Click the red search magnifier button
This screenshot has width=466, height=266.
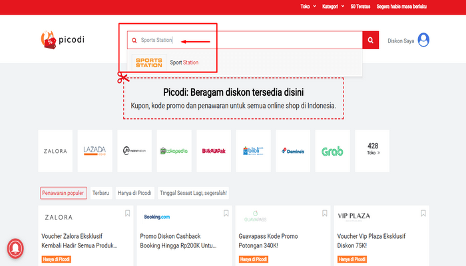(x=370, y=41)
